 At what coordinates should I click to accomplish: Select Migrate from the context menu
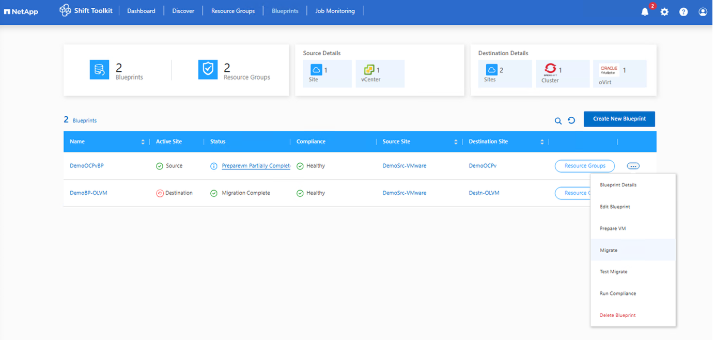(x=609, y=250)
